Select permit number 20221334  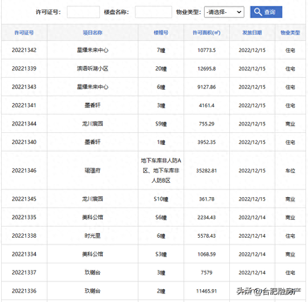(x=24, y=254)
